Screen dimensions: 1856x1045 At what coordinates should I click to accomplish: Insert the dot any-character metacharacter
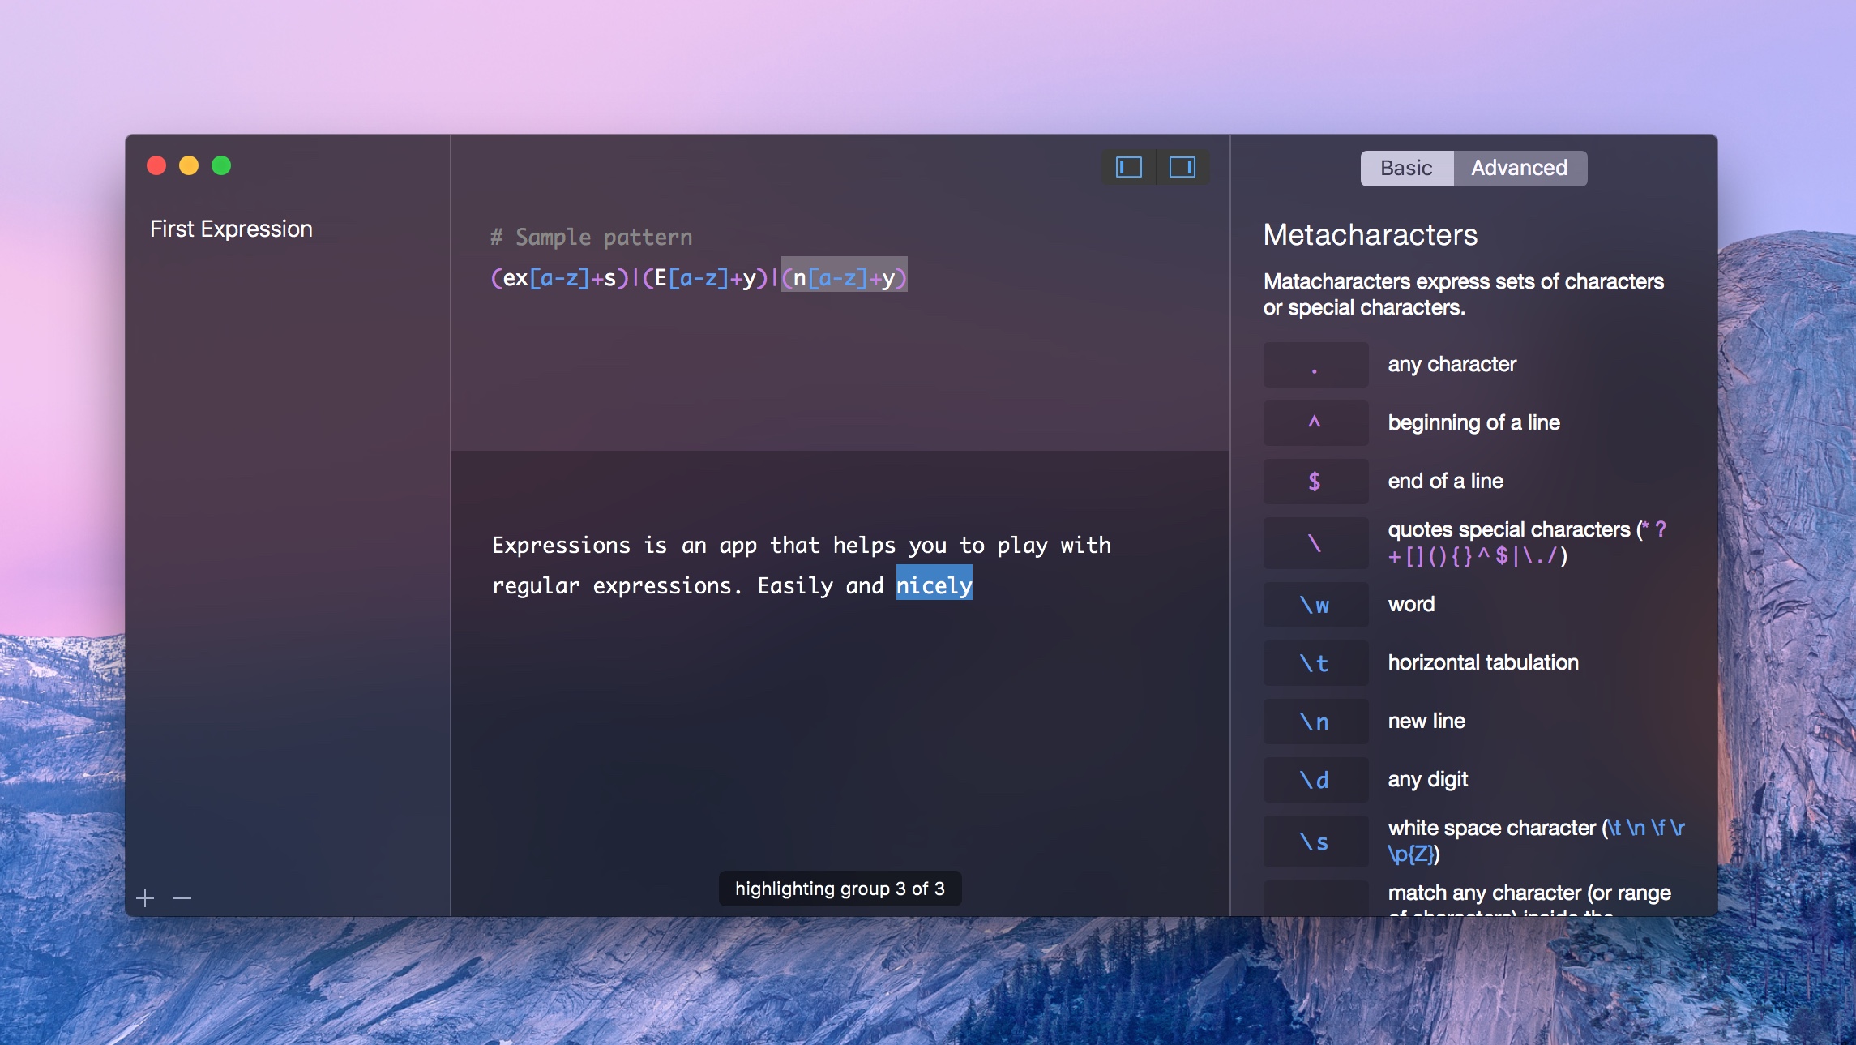[x=1315, y=365]
